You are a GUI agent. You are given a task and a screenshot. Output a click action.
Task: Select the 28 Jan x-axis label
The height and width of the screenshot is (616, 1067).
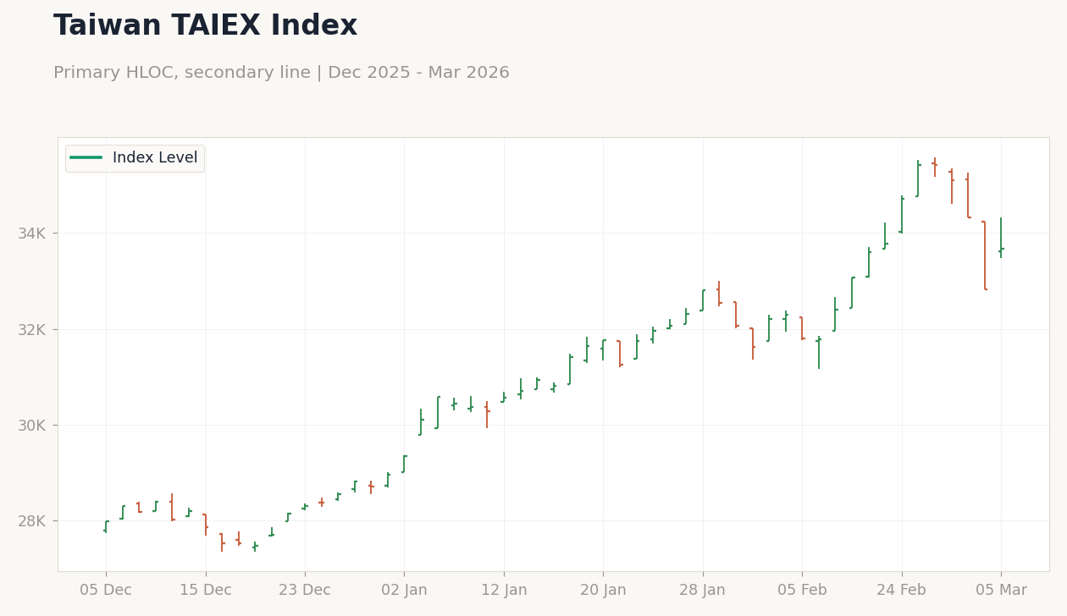point(703,591)
